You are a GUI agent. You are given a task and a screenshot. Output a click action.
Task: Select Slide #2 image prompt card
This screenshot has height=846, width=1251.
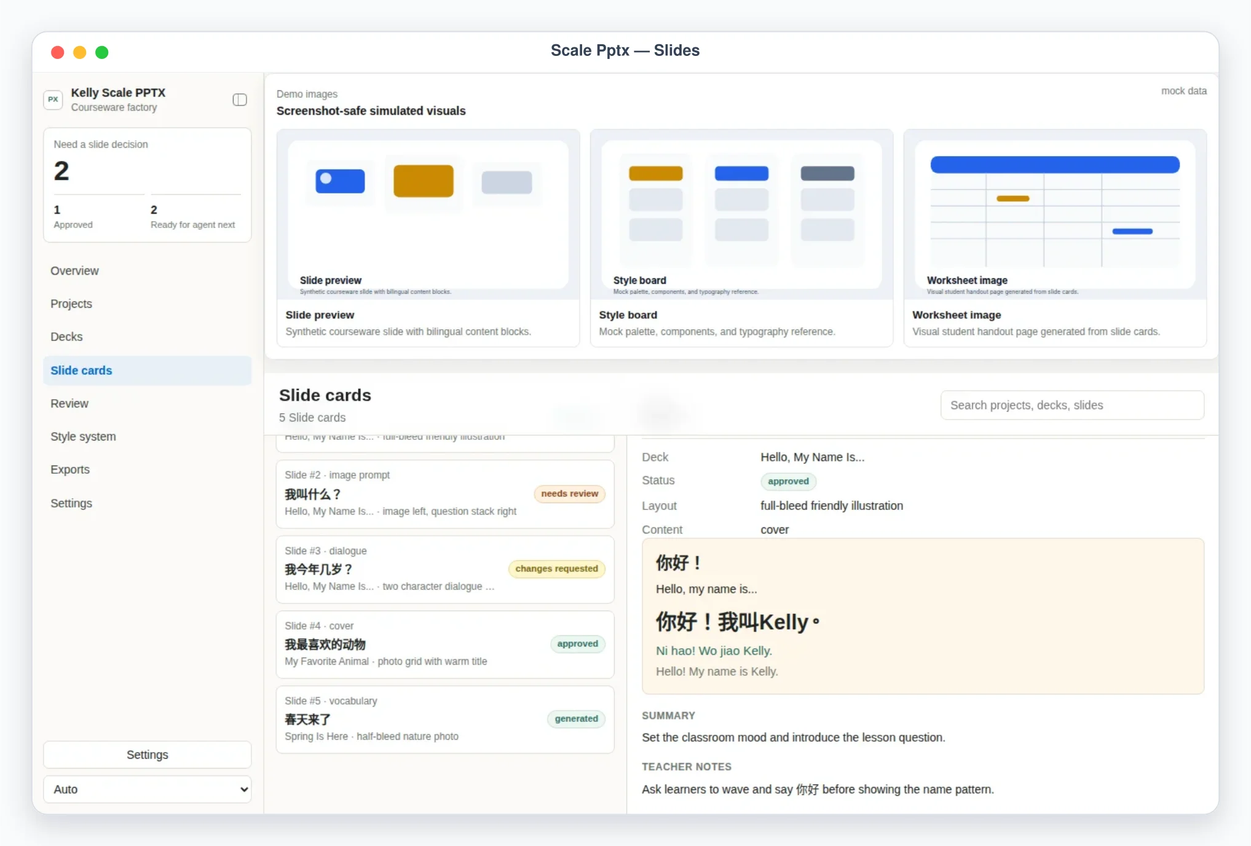tap(445, 494)
